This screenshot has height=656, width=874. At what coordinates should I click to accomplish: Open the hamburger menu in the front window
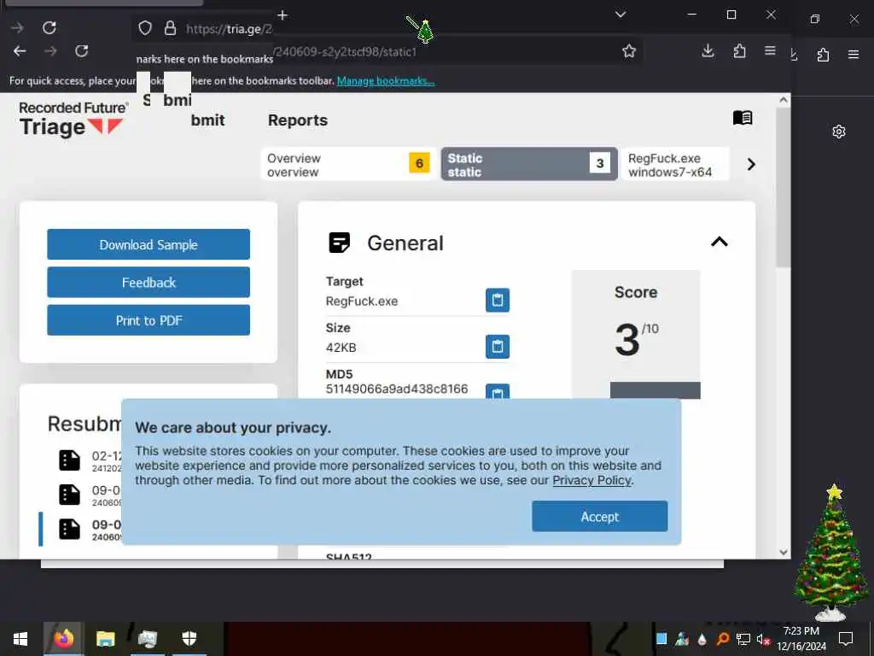[770, 51]
